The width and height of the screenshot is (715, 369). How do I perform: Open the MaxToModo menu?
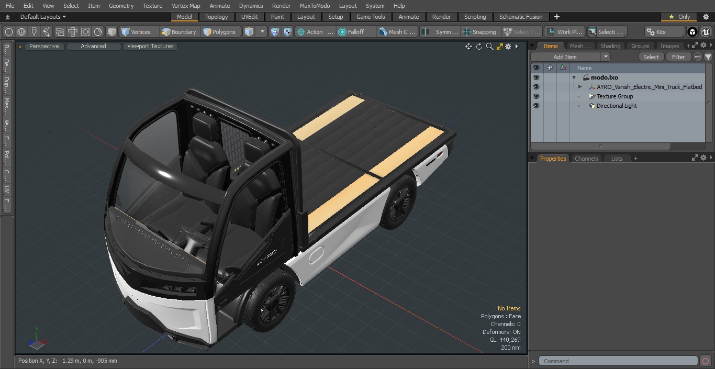pos(315,6)
